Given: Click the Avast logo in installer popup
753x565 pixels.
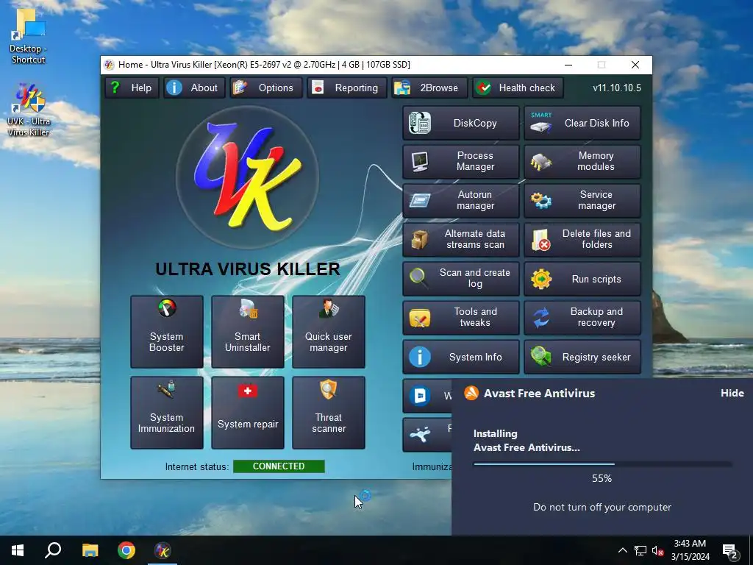Looking at the screenshot, I should tap(471, 393).
